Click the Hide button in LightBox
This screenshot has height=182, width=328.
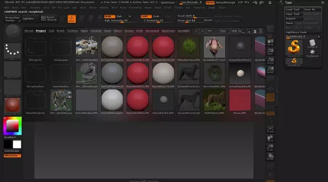(x=233, y=31)
